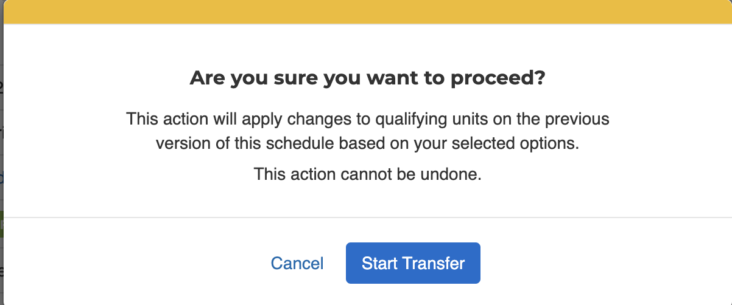Click the dimmed background strip at left edge
Image resolution: width=732 pixels, height=305 pixels.
[x=2, y=164]
